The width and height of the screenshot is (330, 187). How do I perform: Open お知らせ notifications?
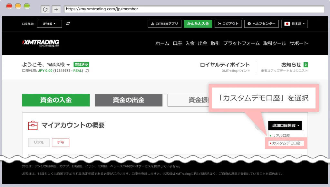(x=291, y=65)
